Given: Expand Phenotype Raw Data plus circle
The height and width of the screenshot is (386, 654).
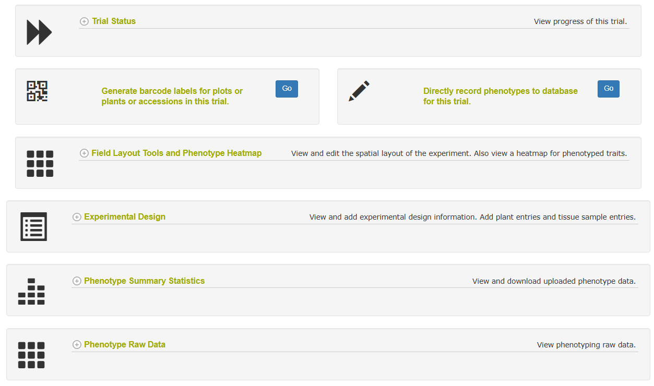Looking at the screenshot, I should 77,345.
